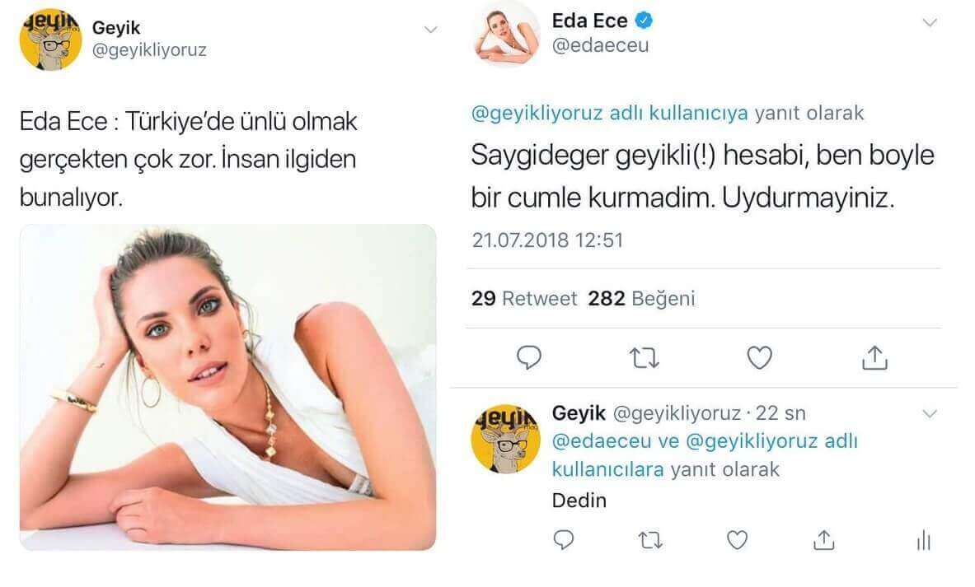Reply to Geyik's 'Dedin' tweet
The height and width of the screenshot is (587, 975).
pos(564,540)
